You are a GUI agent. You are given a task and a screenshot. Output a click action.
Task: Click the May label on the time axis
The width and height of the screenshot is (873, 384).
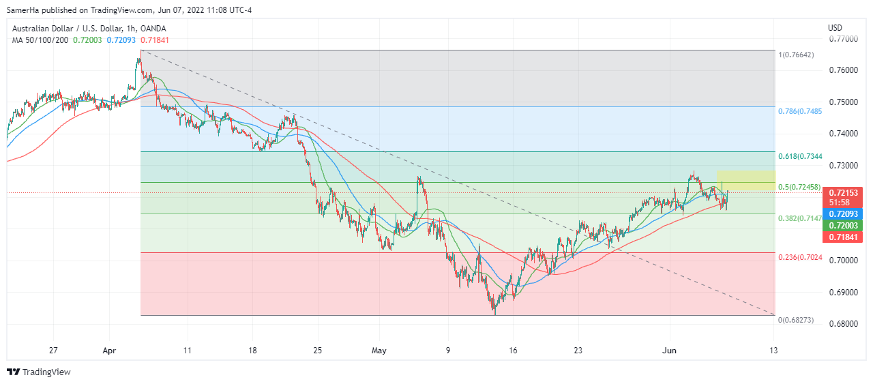point(379,351)
